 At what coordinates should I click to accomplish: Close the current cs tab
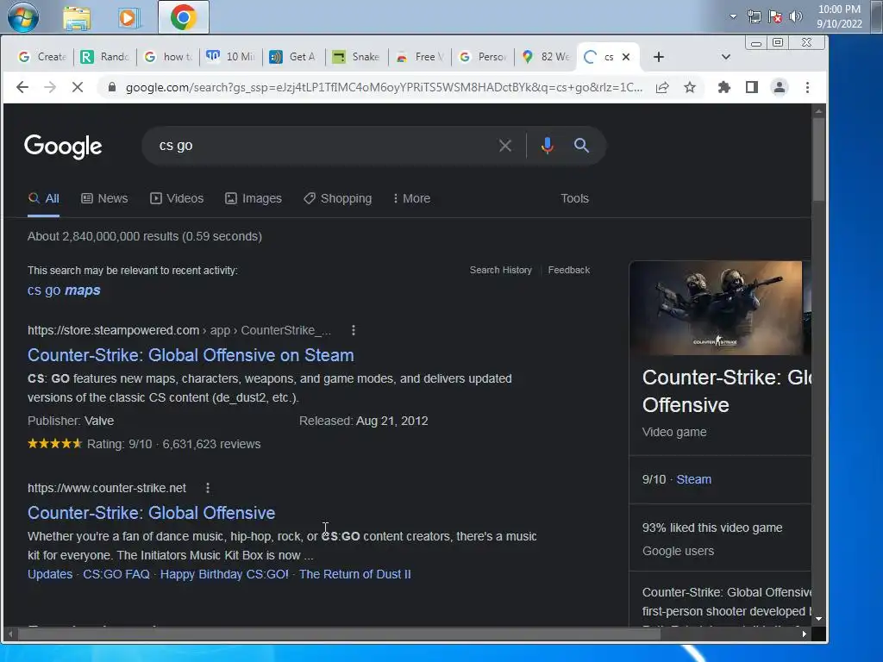pos(626,57)
